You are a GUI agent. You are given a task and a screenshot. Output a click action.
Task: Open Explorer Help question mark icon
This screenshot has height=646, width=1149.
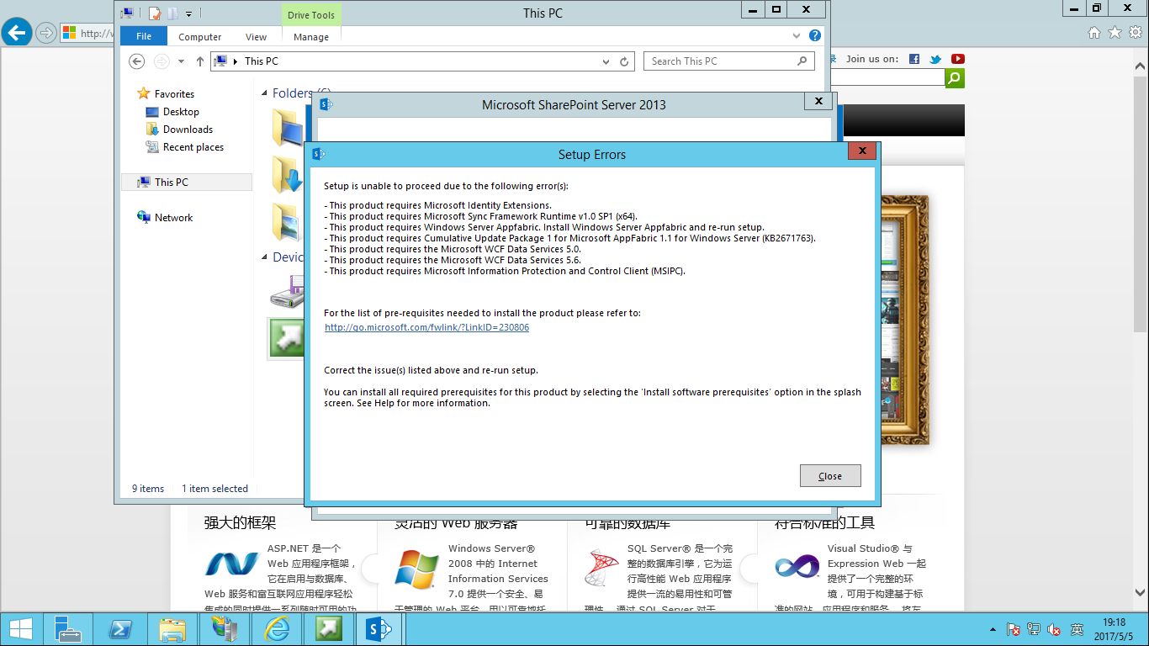click(815, 35)
